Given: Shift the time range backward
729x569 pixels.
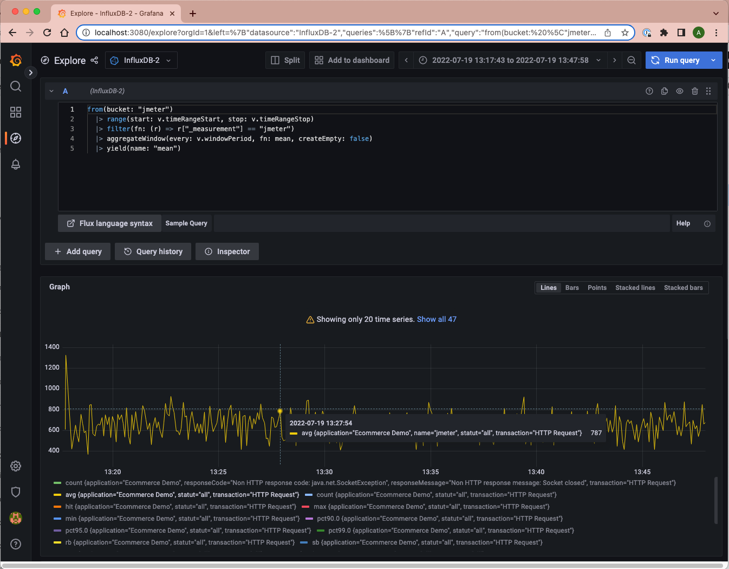Looking at the screenshot, I should click(406, 60).
